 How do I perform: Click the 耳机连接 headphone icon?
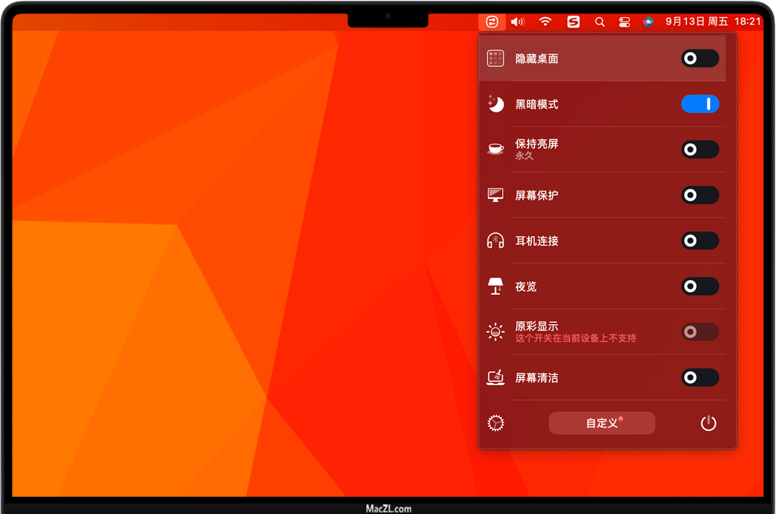pos(495,241)
